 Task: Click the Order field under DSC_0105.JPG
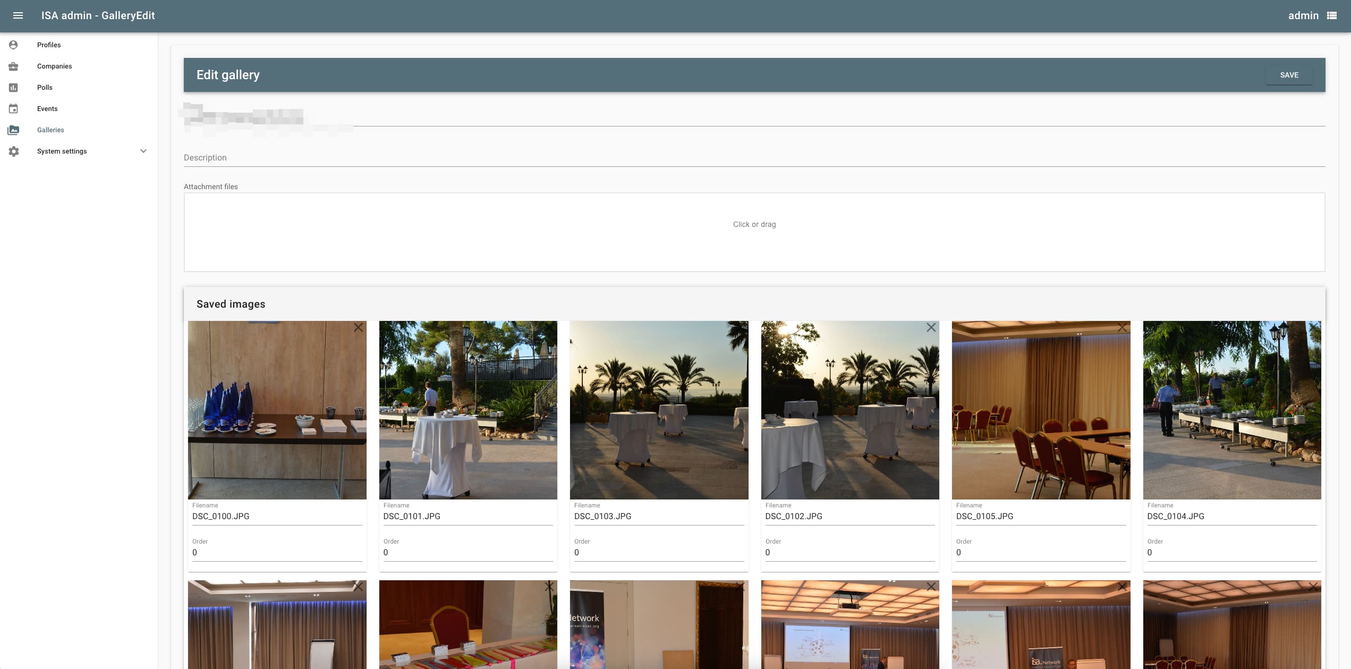coord(1040,553)
